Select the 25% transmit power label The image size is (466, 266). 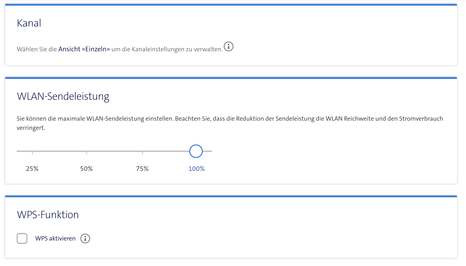click(32, 169)
